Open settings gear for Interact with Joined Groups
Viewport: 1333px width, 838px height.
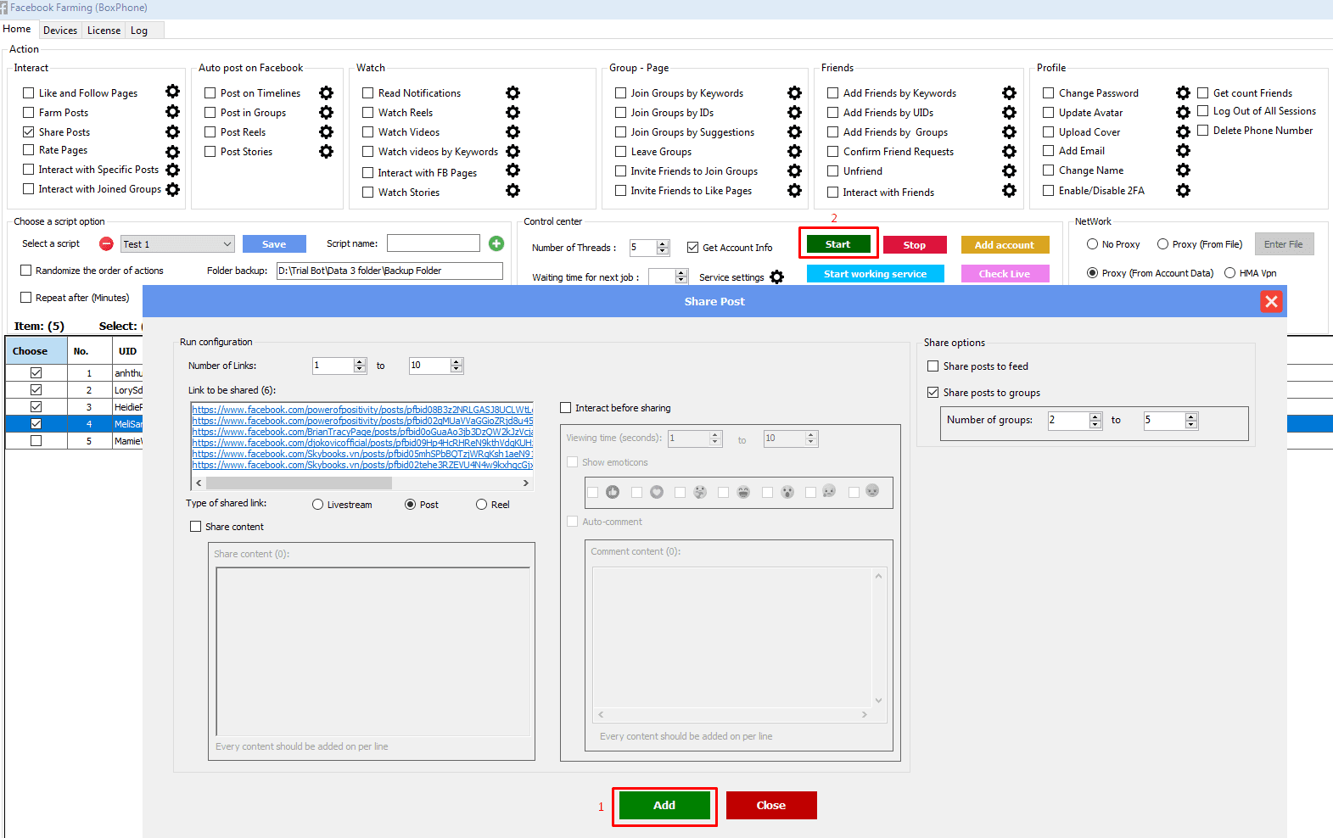[x=173, y=189]
